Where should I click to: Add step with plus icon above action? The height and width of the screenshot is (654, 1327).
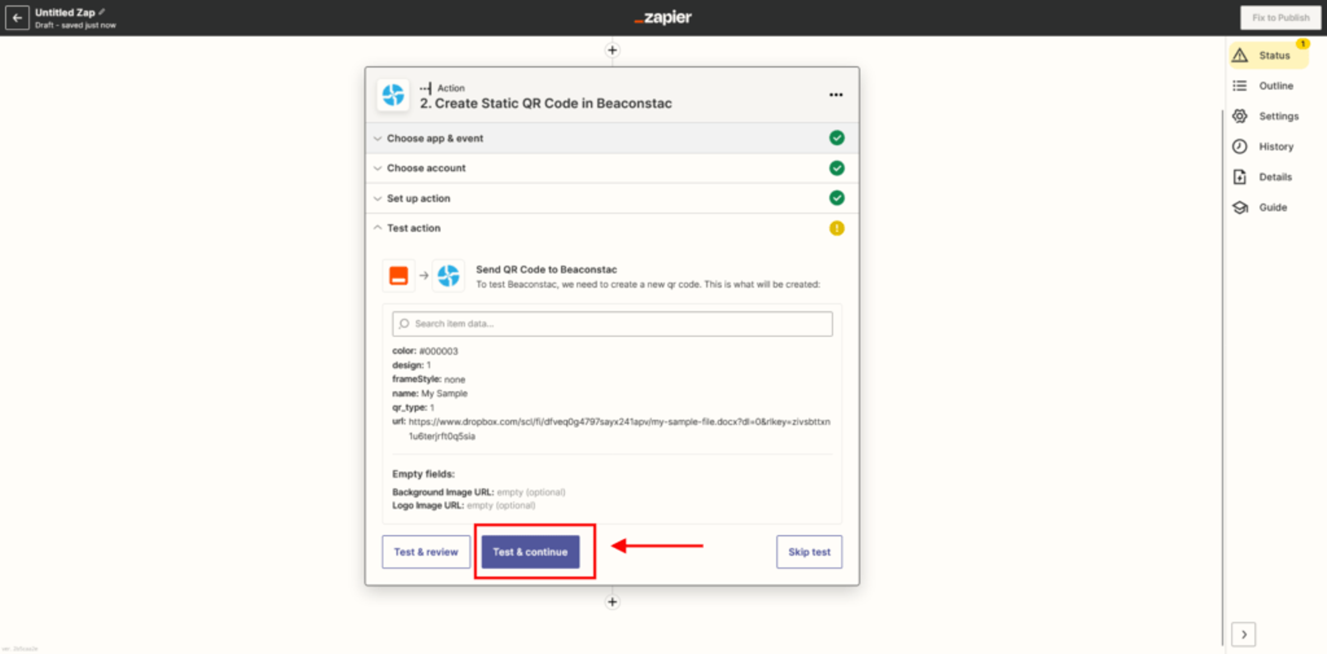click(612, 50)
